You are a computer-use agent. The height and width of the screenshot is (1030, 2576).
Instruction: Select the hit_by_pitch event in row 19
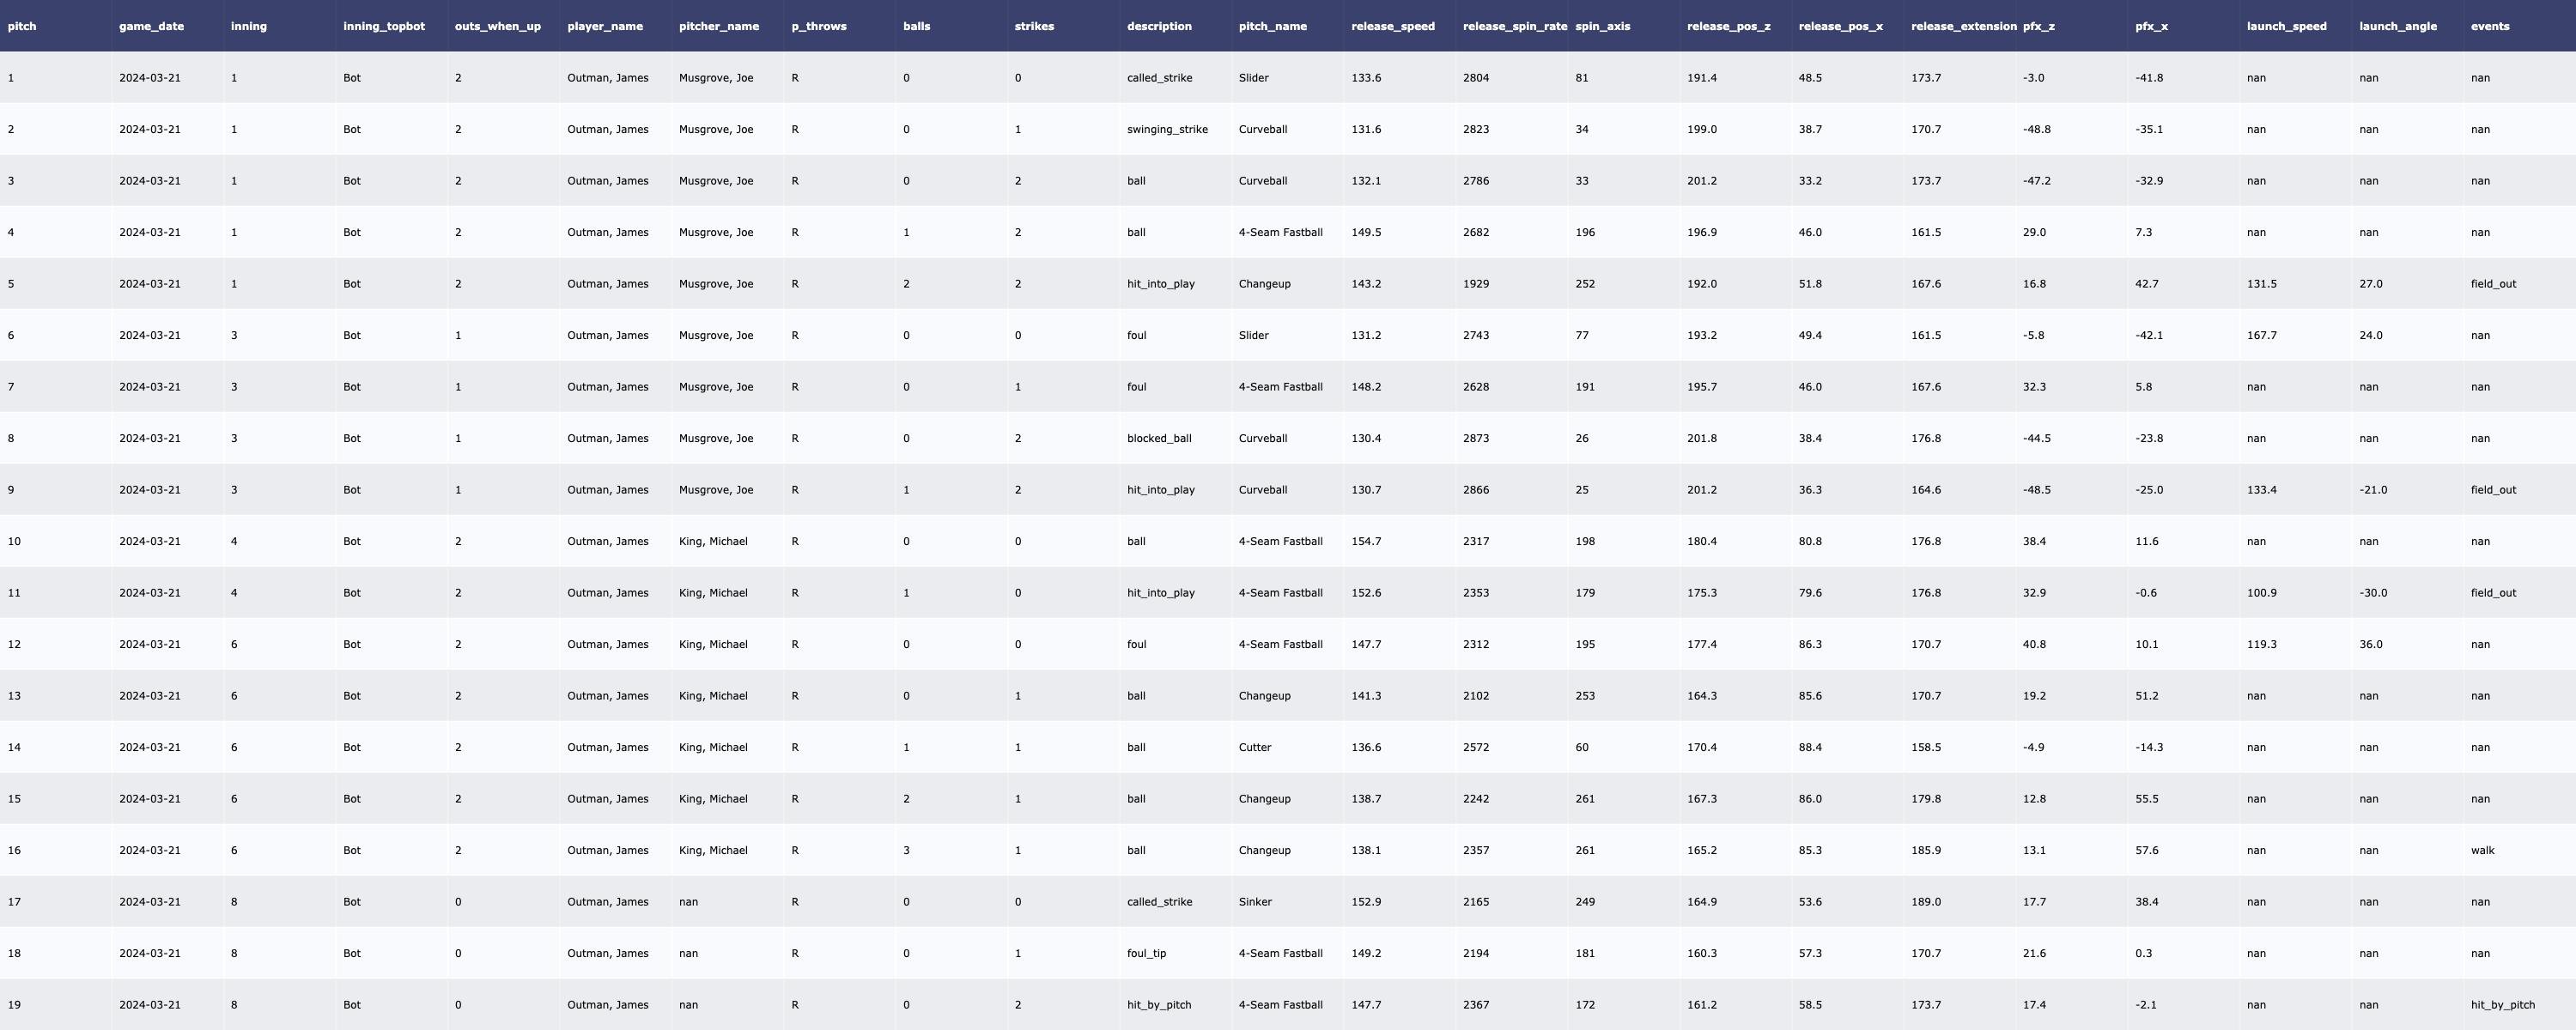point(2502,1005)
